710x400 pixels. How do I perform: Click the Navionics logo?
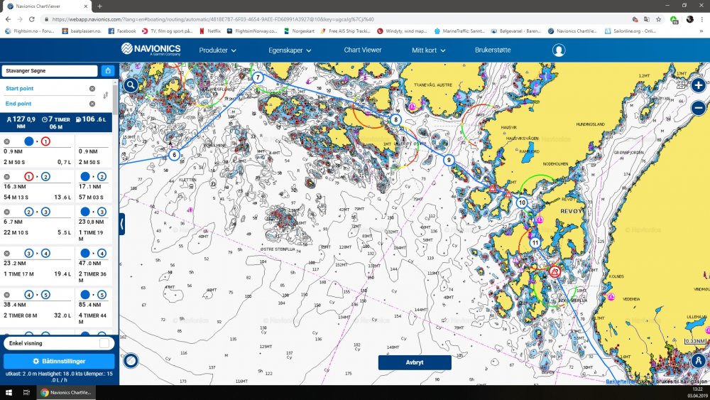(x=151, y=49)
